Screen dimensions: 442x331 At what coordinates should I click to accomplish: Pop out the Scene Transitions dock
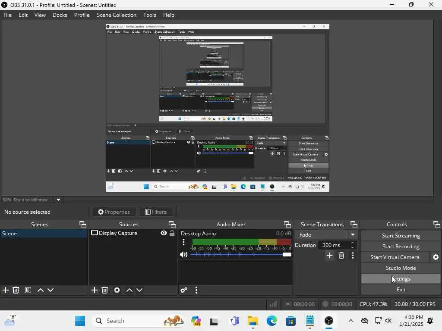pyautogui.click(x=354, y=224)
